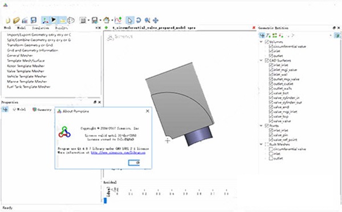Activate the zoom magnifier tool
342x212 pixels.
147,20
